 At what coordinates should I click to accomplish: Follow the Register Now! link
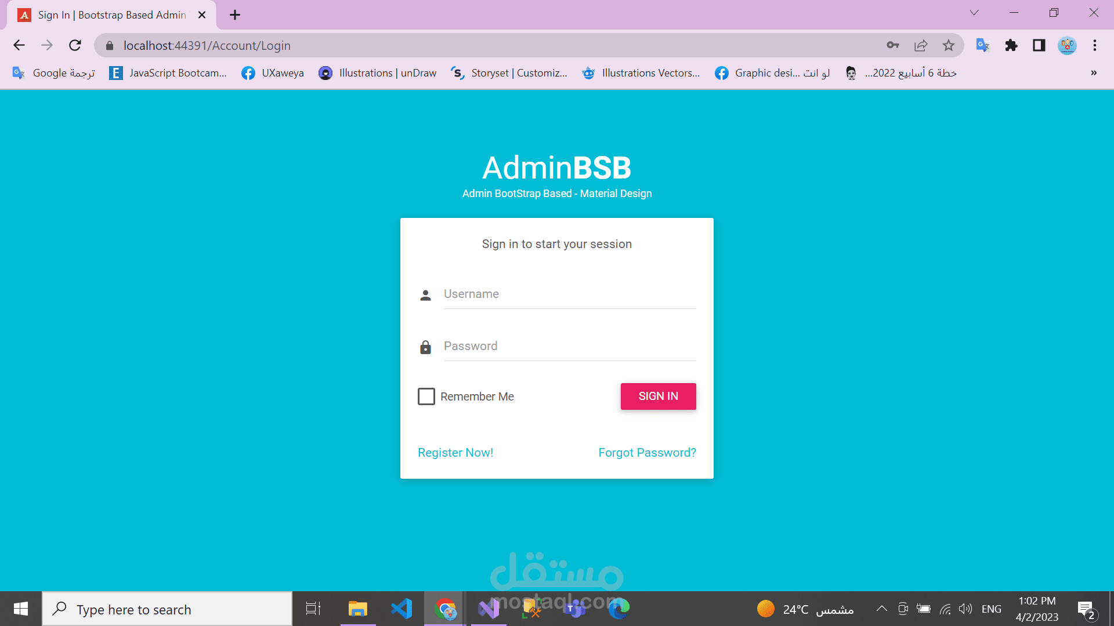tap(455, 453)
